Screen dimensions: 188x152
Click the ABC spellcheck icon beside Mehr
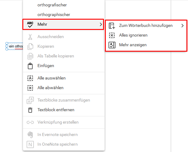(x=30, y=24)
